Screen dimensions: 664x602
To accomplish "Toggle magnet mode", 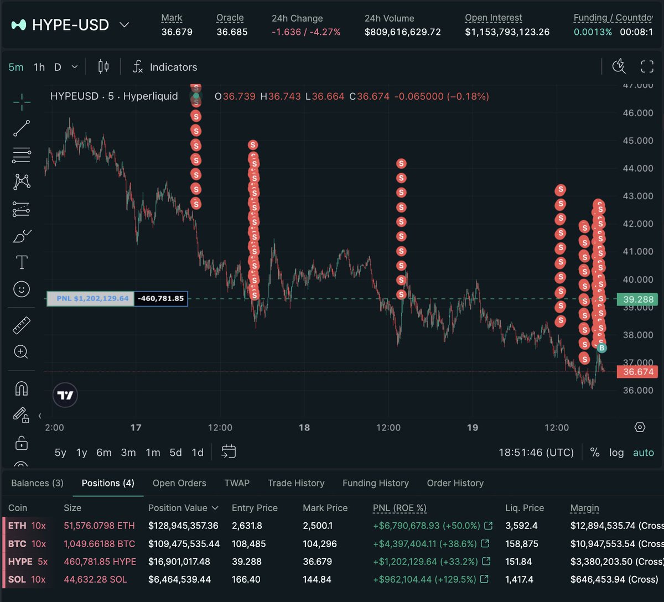I will tap(22, 388).
